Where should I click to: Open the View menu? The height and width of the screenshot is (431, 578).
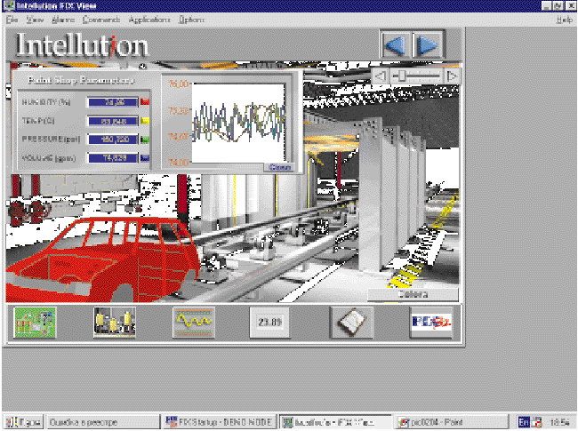point(35,20)
